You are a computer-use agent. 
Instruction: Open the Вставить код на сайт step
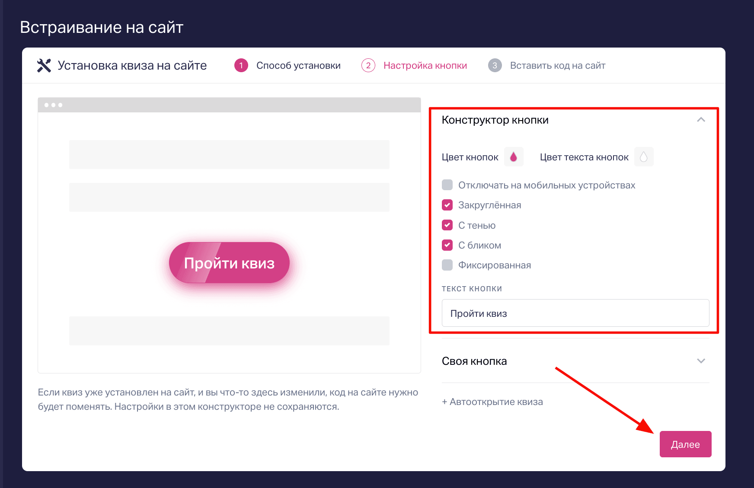point(558,65)
